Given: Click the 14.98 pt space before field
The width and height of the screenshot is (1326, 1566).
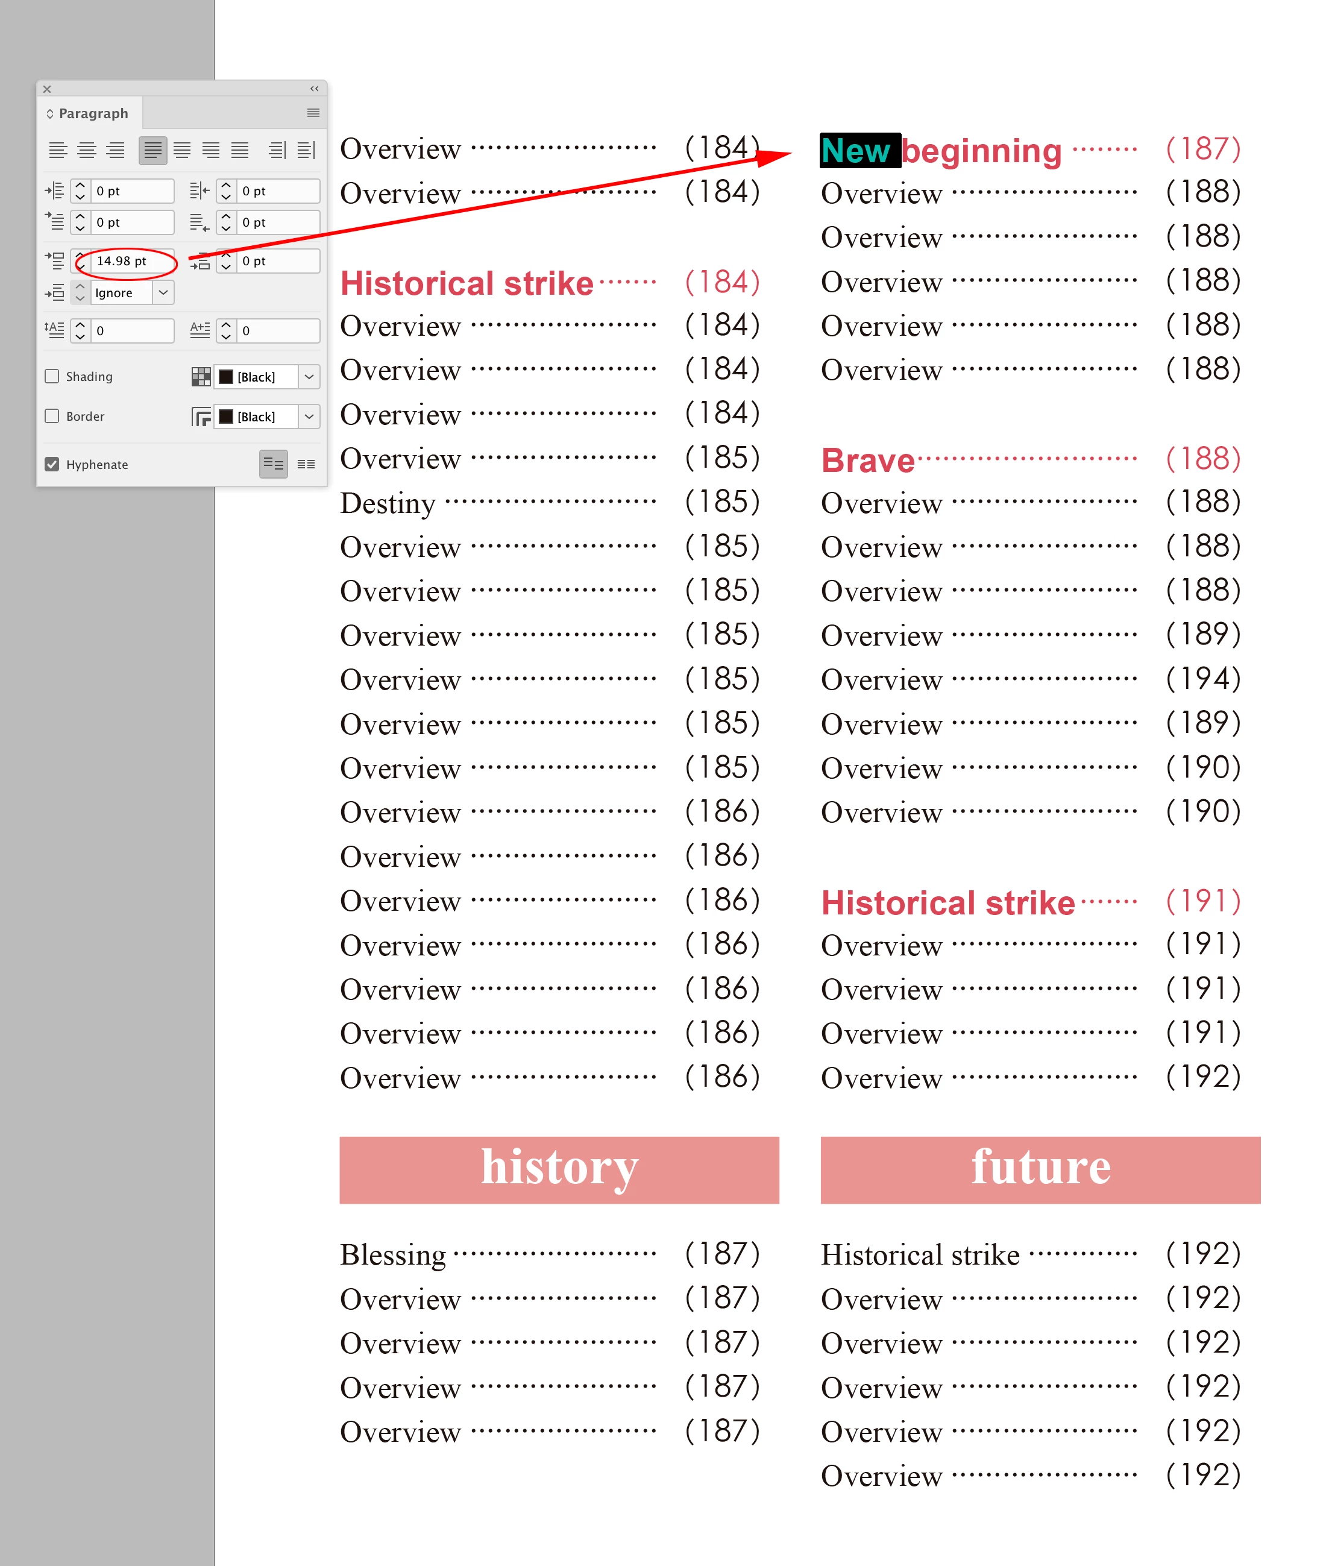Looking at the screenshot, I should click(128, 261).
